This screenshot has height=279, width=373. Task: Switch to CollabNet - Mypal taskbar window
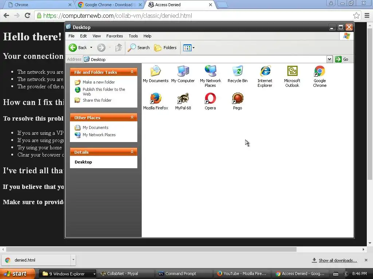(x=126, y=274)
